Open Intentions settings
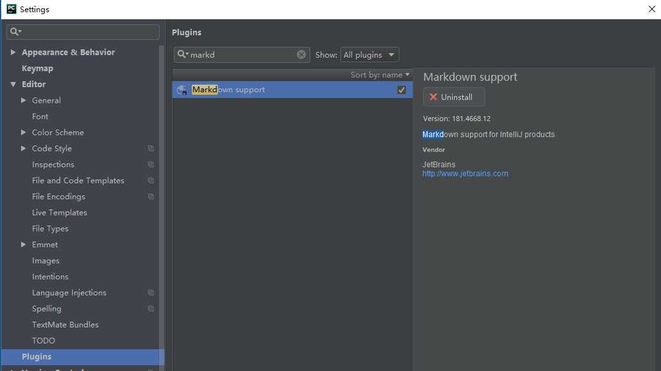This screenshot has width=661, height=371. (50, 276)
